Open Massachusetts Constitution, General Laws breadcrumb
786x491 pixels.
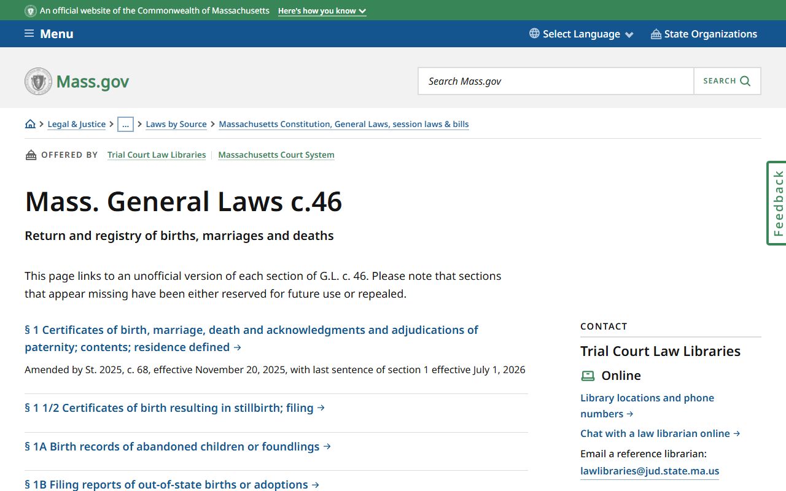point(344,124)
